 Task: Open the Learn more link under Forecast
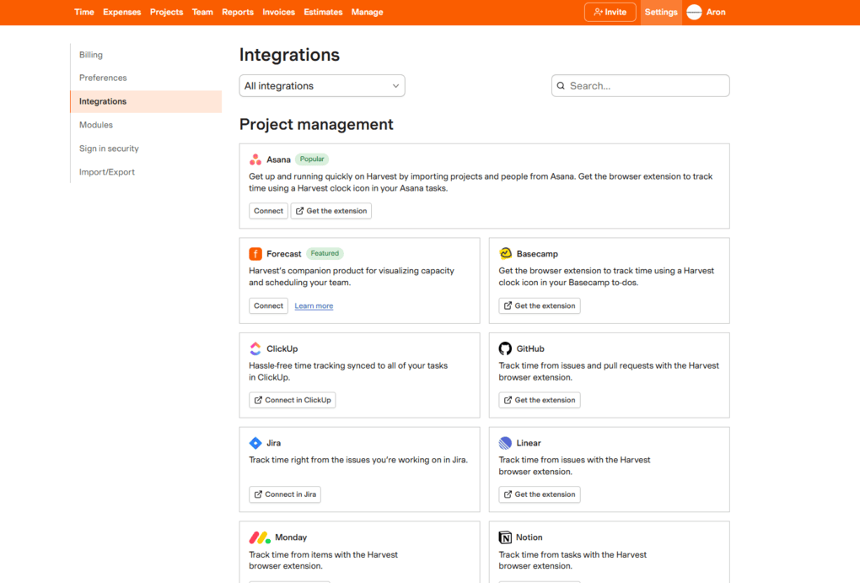click(x=313, y=305)
